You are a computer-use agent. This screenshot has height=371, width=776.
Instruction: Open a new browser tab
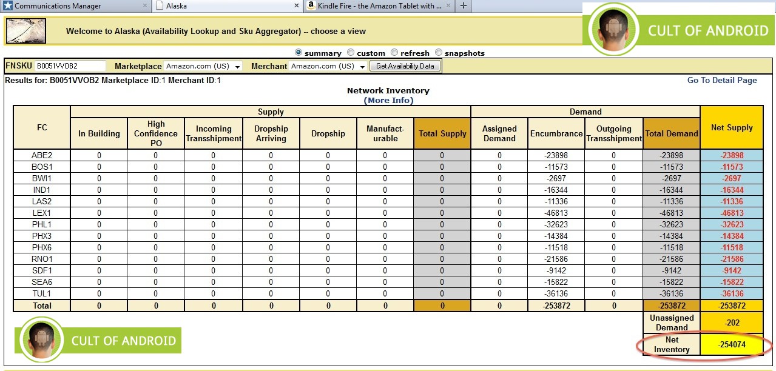(x=464, y=6)
